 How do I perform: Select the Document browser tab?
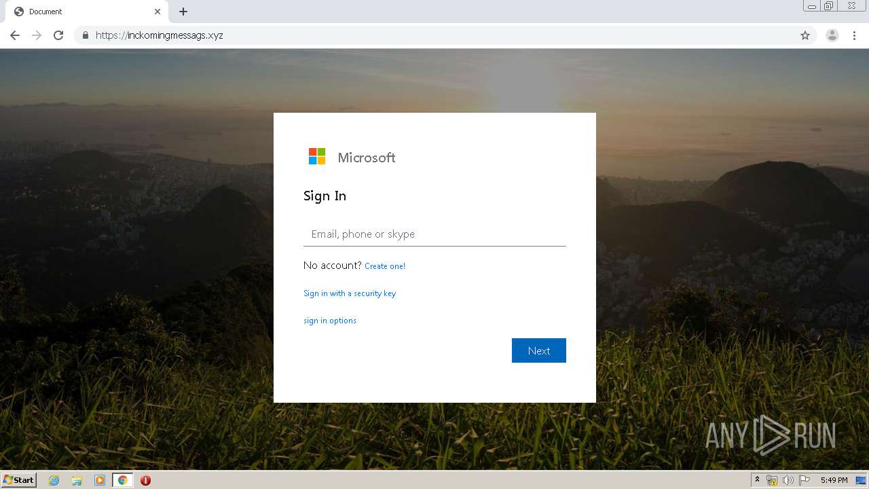[87, 12]
